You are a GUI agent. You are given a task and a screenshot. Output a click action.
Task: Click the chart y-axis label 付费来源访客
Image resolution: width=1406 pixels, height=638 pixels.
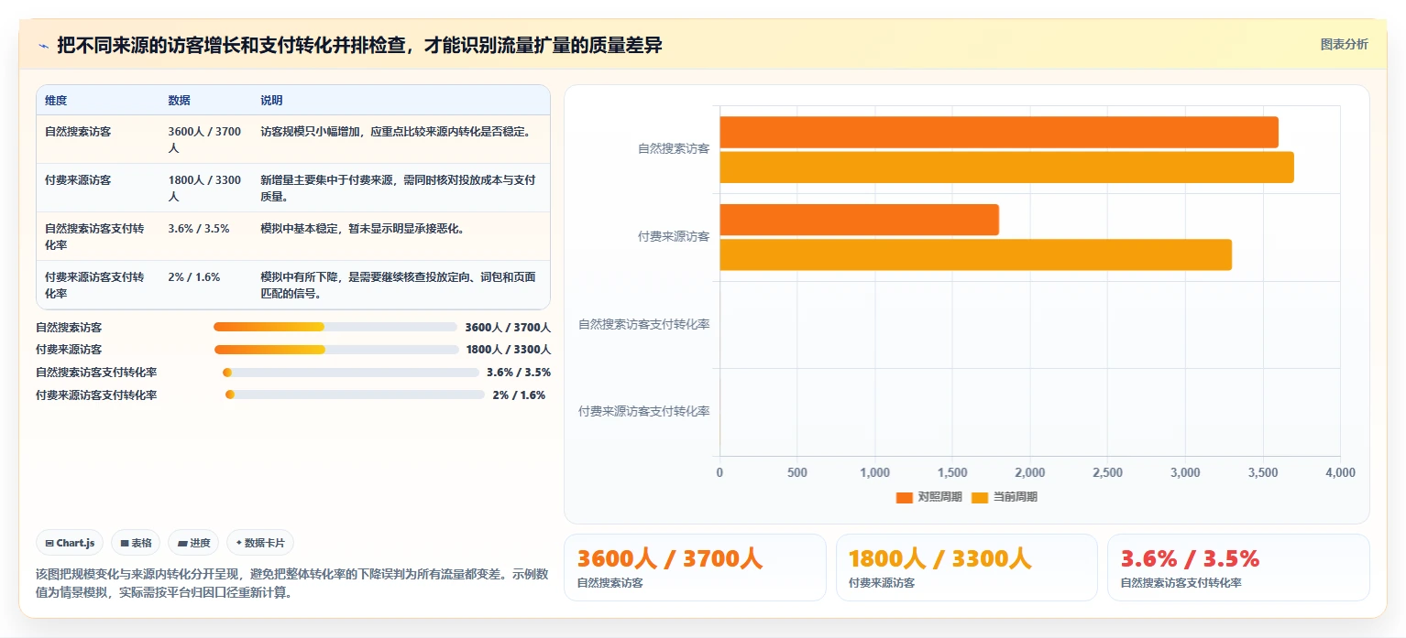point(674,236)
